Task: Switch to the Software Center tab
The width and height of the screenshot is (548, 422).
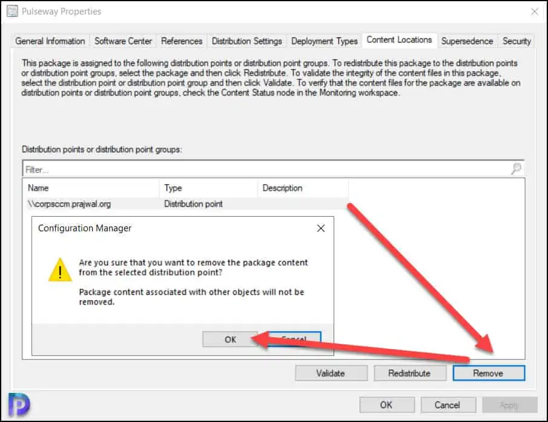Action: tap(123, 41)
